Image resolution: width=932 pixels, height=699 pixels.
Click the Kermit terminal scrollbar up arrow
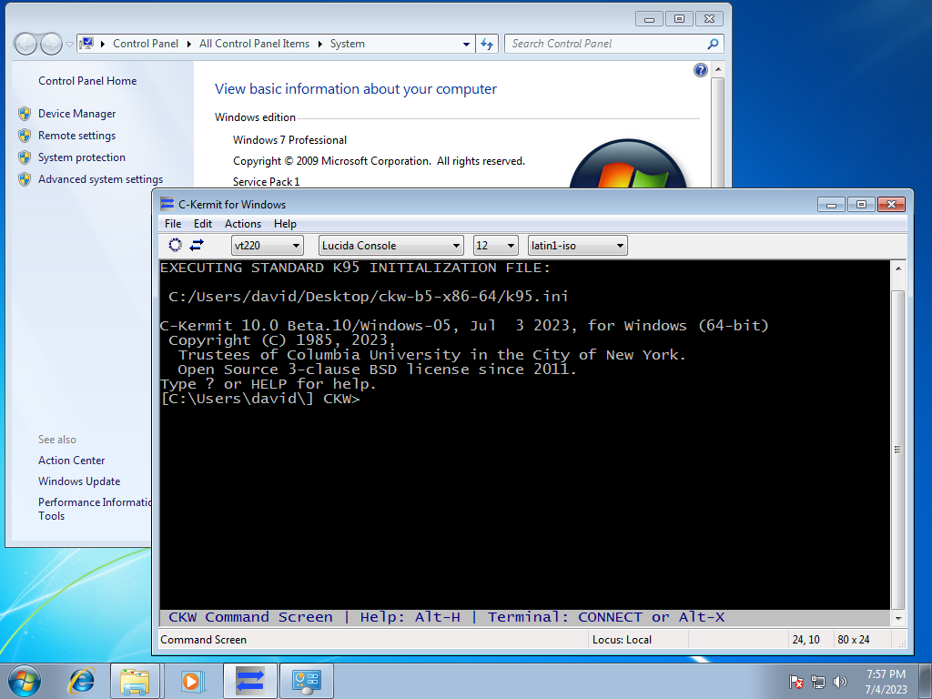[x=898, y=268]
